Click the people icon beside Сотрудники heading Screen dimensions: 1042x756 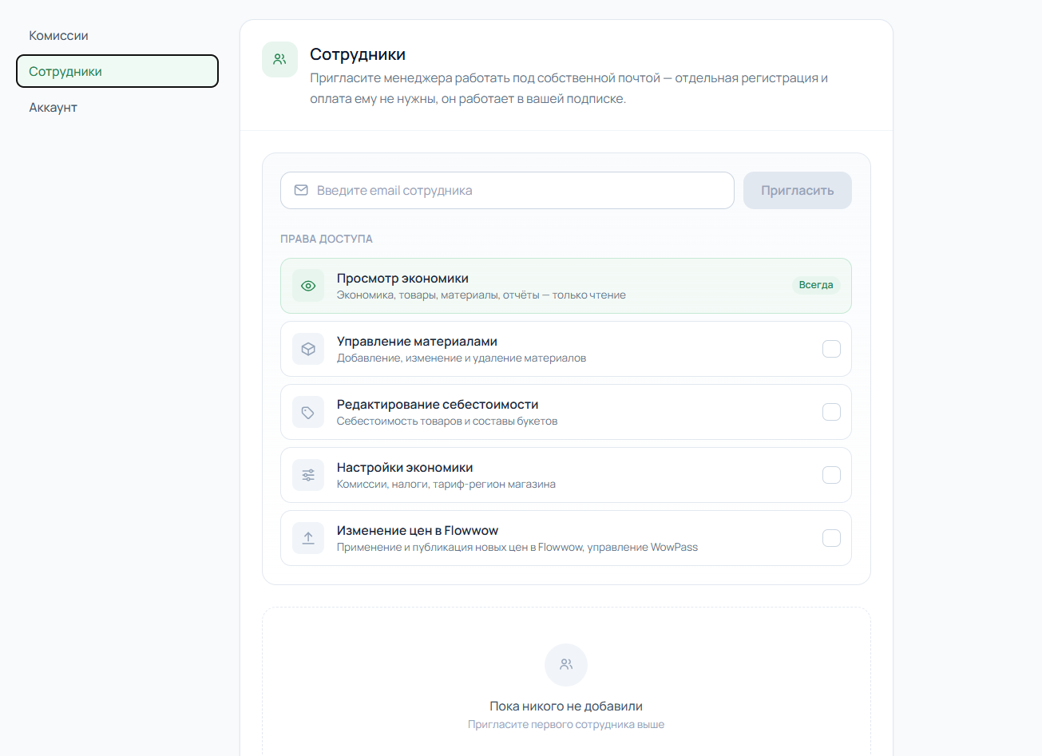(x=279, y=59)
